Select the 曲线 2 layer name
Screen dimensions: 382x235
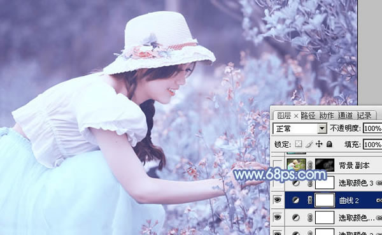pos(349,201)
